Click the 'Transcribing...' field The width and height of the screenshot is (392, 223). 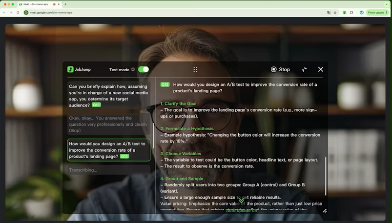108,170
